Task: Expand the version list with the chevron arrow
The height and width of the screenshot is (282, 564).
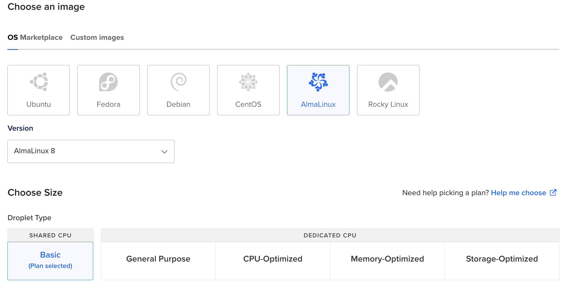Action: (x=164, y=152)
